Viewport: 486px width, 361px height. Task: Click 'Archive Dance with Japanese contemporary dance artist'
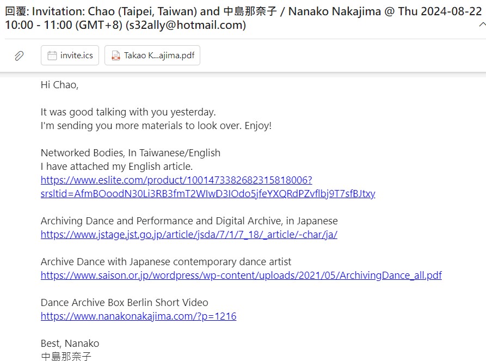166,262
